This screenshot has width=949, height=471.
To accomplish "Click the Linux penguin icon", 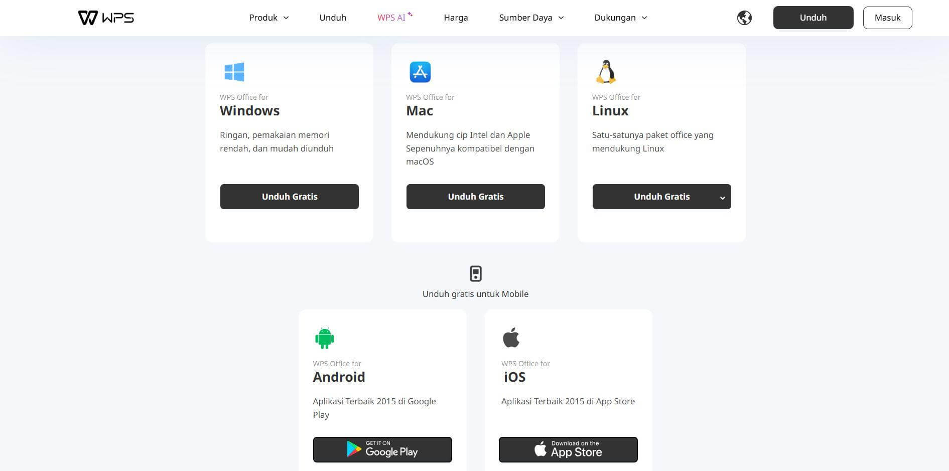I will click(x=606, y=71).
